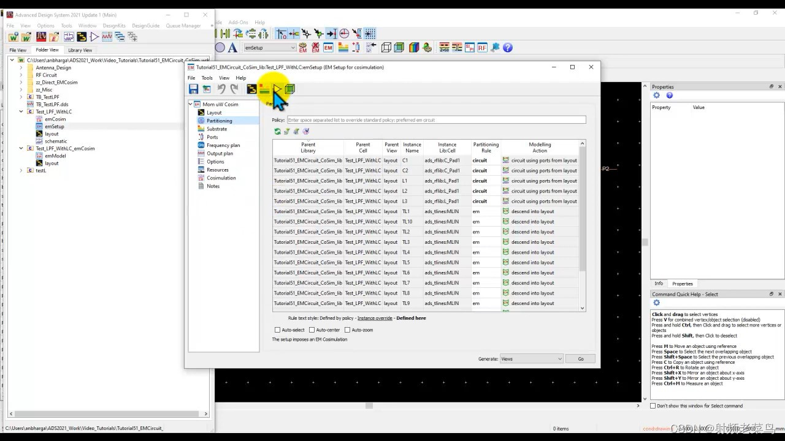Select the refresh partitioning rules icon under Policy
The image size is (785, 441).
pos(277,131)
